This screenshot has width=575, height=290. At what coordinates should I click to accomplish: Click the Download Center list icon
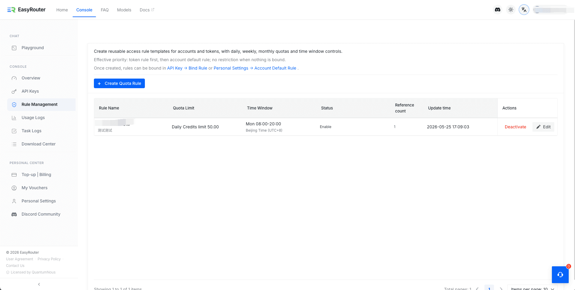point(14,144)
